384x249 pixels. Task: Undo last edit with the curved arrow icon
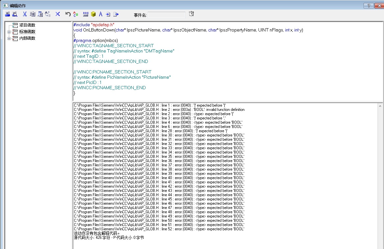point(68,14)
